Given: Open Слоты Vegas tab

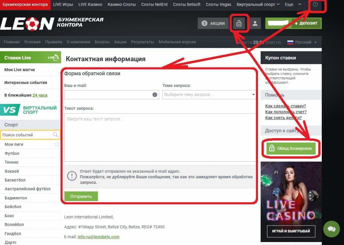Looking at the screenshot, I should point(218,4).
